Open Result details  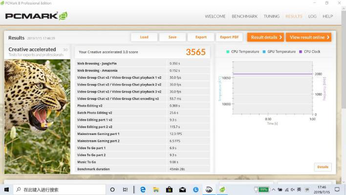click(x=266, y=37)
